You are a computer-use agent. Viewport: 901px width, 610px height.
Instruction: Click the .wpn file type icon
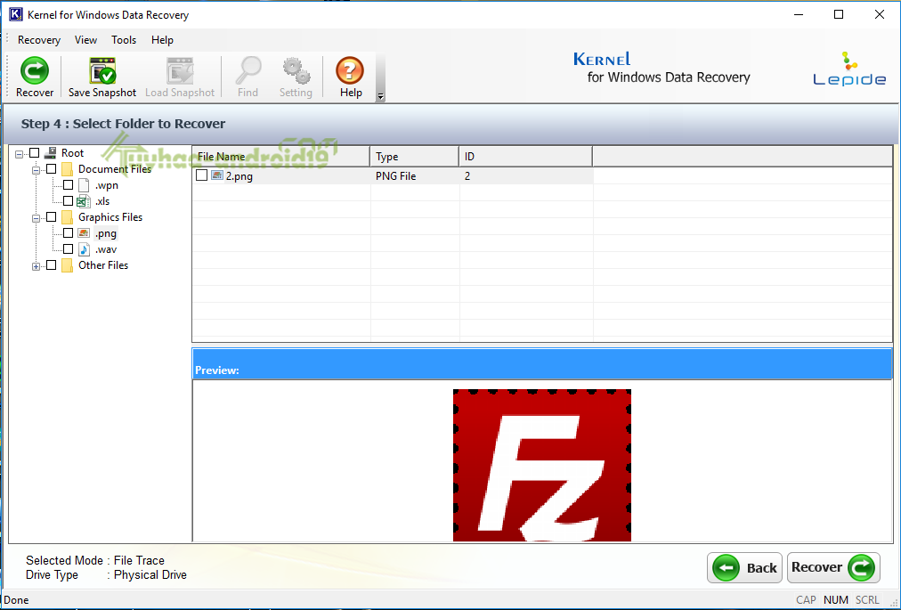coord(84,185)
